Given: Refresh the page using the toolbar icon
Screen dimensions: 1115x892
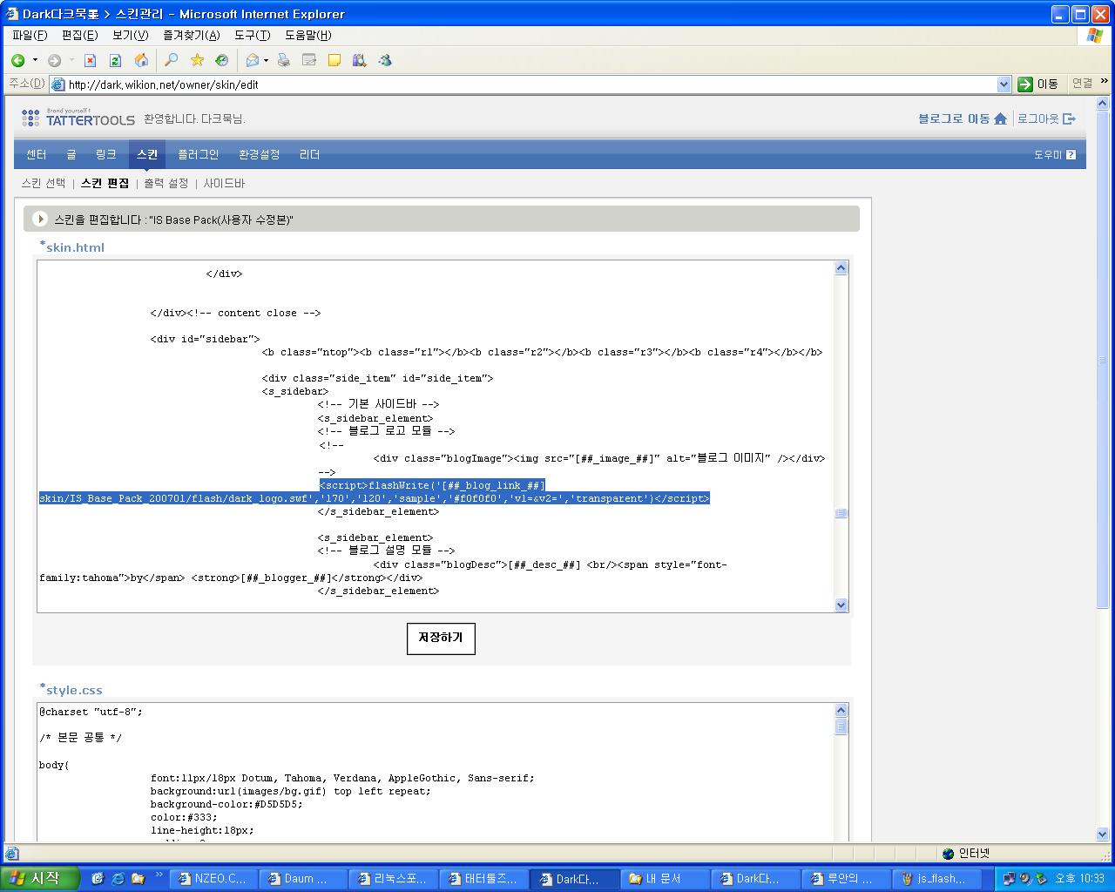Looking at the screenshot, I should (x=115, y=60).
